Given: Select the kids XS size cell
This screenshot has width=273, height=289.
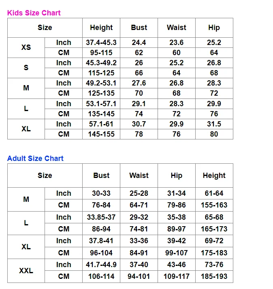Looking at the screenshot, I should tap(26, 47).
